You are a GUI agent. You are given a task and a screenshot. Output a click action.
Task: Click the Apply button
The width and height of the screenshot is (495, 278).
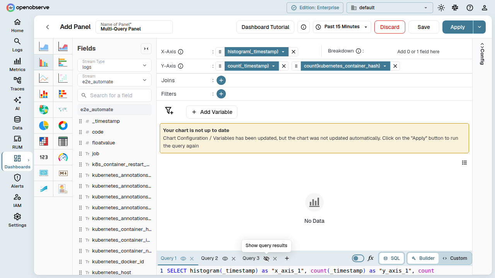point(457,27)
